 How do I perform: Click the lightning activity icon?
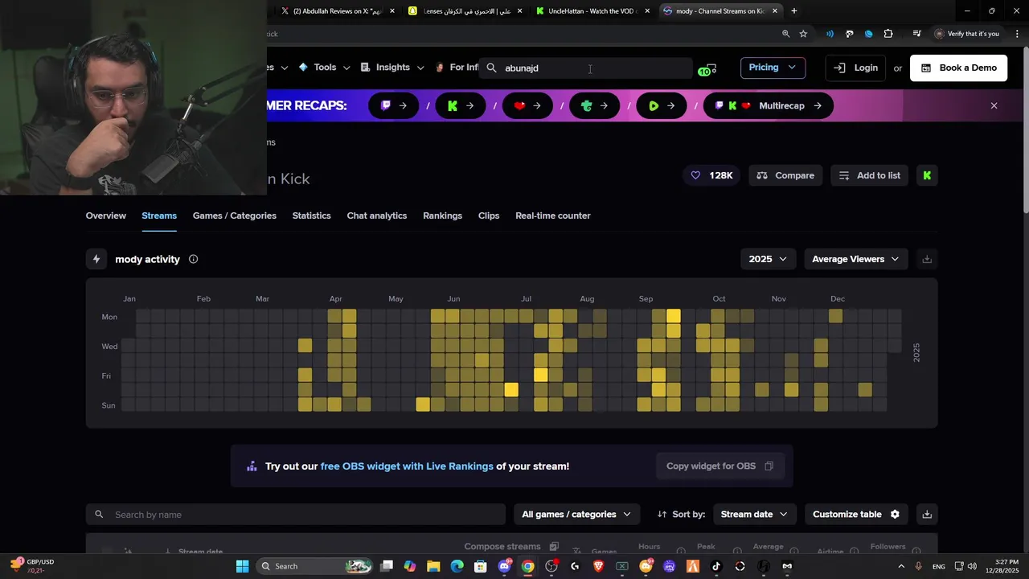point(96,259)
